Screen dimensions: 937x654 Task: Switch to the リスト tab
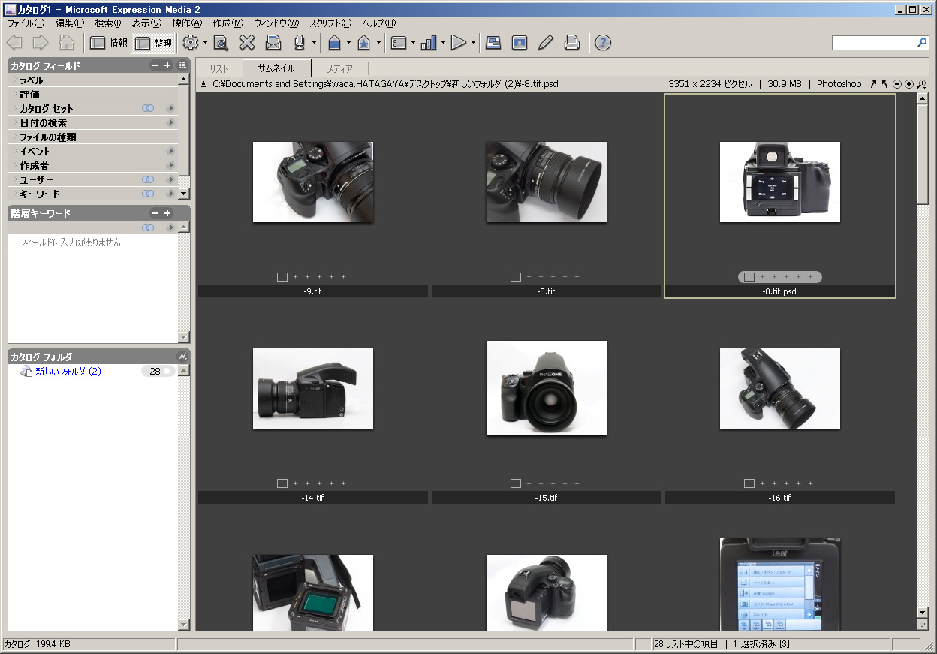[219, 68]
